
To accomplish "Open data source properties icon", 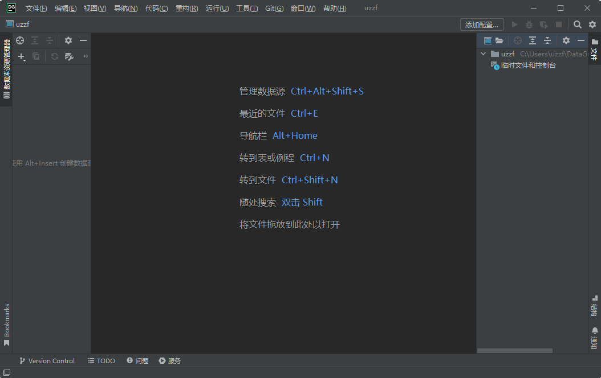I will coord(69,56).
